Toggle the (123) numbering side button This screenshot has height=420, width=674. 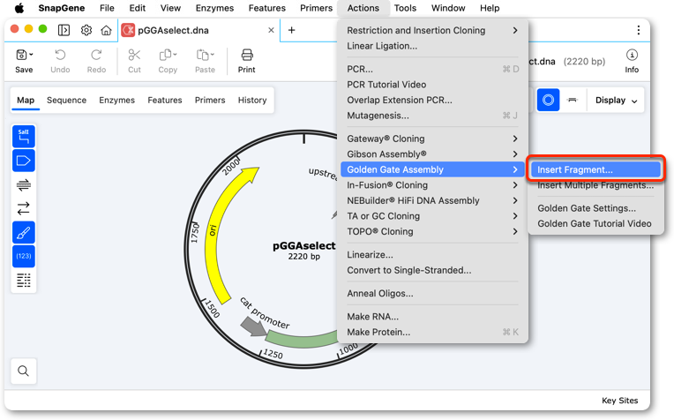[x=24, y=256]
